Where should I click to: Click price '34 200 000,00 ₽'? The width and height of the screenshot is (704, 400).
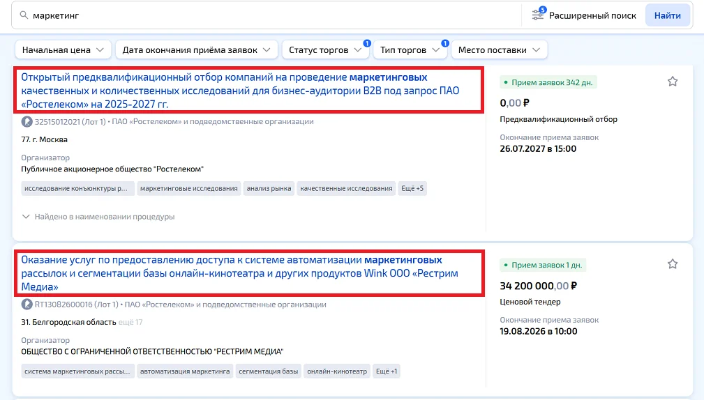539,286
